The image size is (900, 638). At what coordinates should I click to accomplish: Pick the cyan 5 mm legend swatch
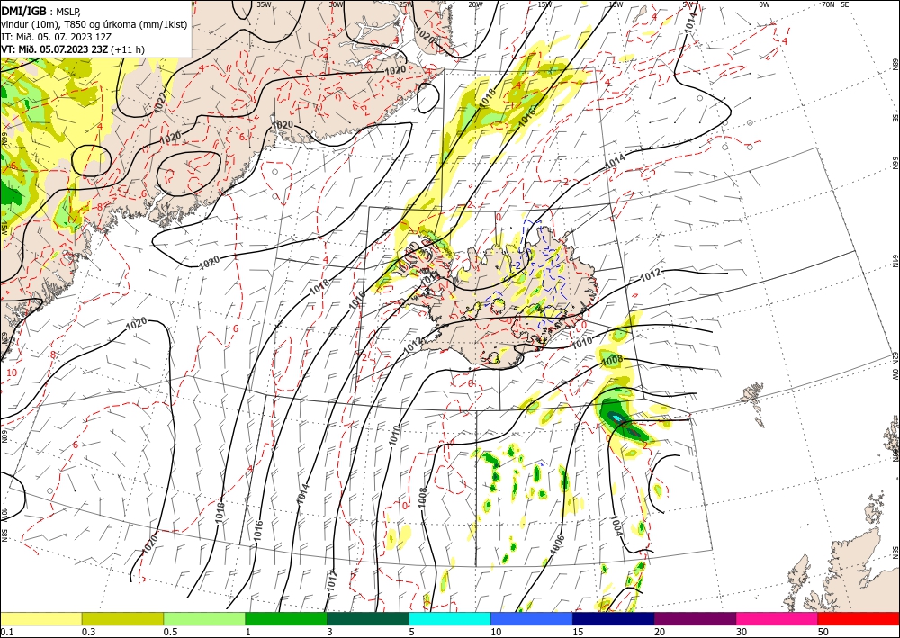(x=450, y=618)
